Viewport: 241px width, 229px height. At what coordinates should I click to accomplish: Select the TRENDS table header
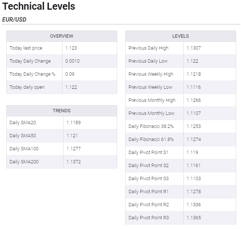coord(61,111)
